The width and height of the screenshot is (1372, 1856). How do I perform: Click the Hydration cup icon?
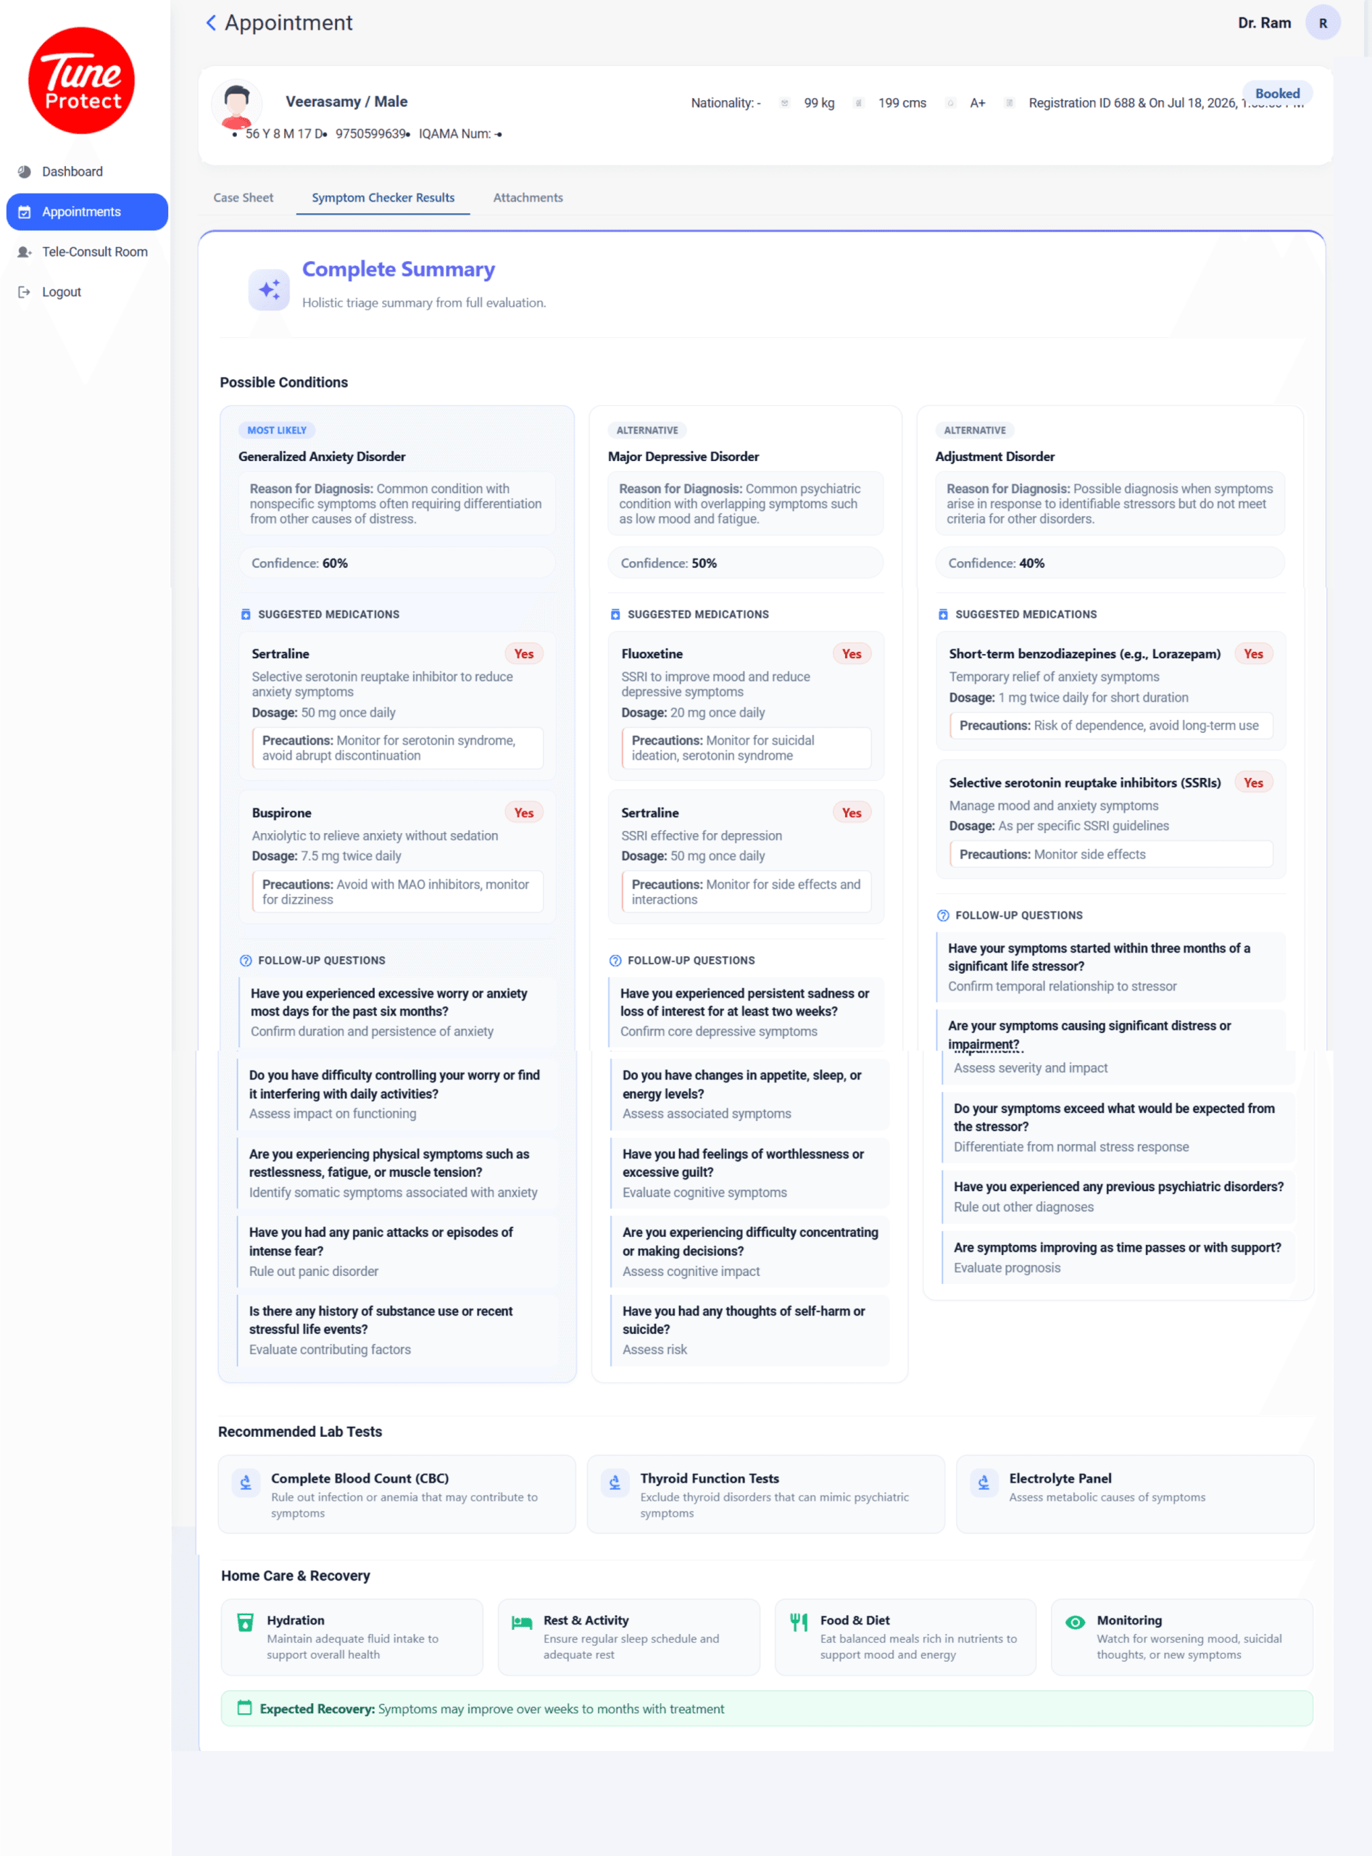(245, 1623)
